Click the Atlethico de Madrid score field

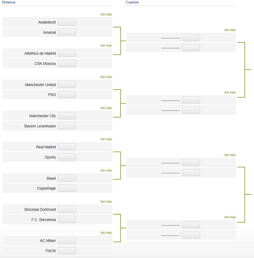67,53
